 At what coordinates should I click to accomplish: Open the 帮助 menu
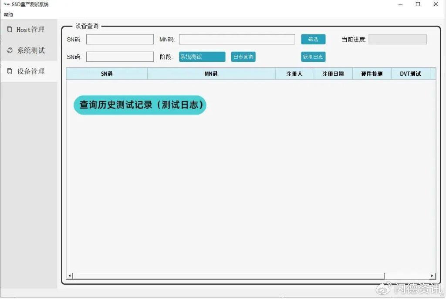[8, 14]
